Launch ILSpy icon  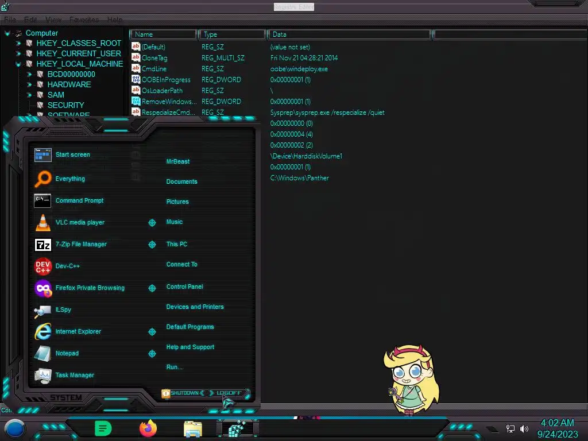[x=42, y=311]
